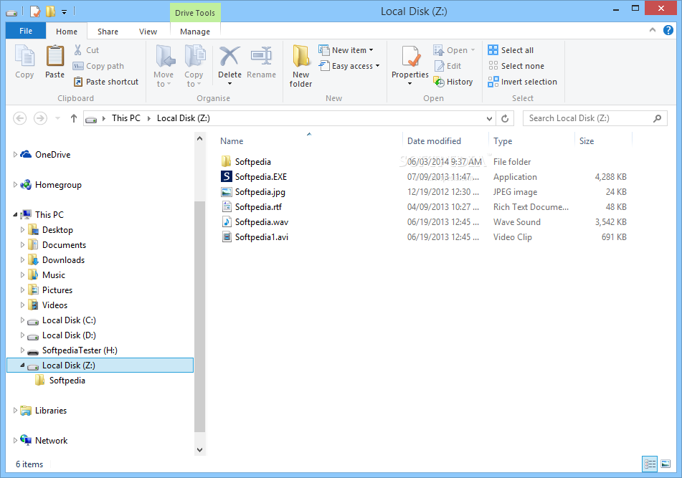This screenshot has width=682, height=478.
Task: Click the Copy to icon
Action: point(194,57)
